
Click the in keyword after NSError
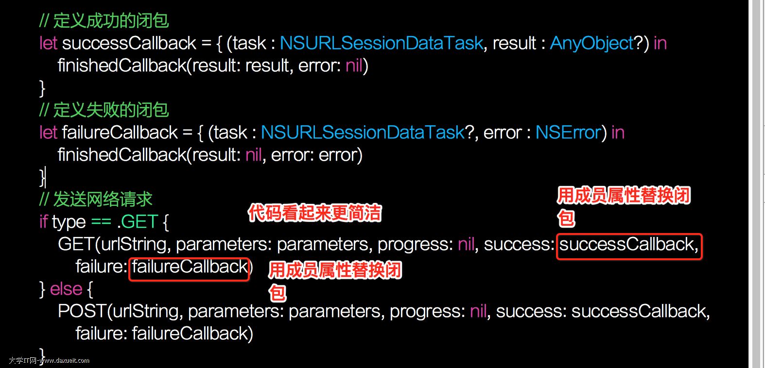point(618,133)
